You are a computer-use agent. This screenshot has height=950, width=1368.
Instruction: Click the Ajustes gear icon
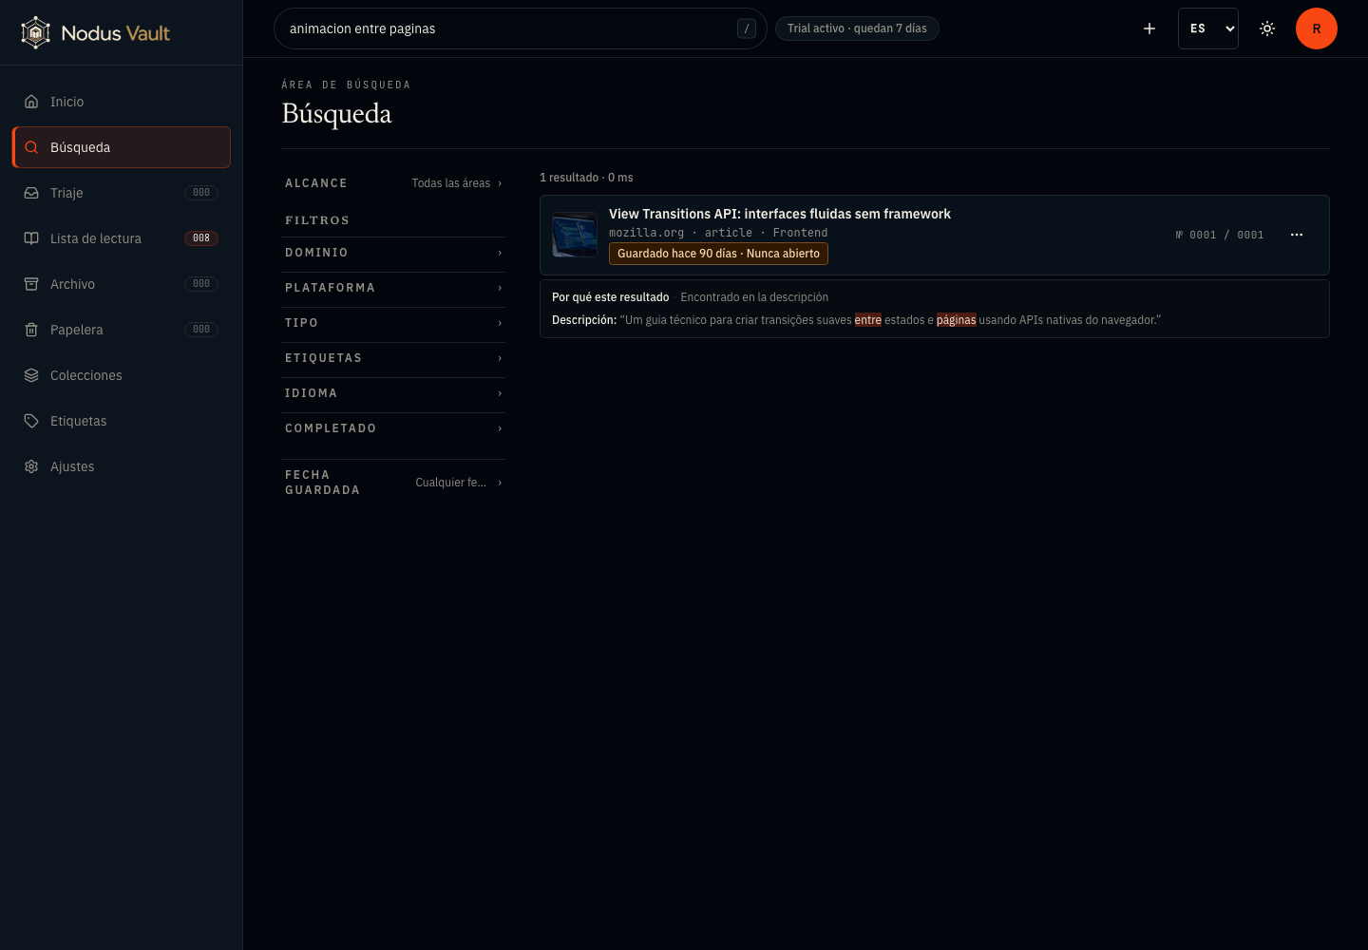tap(31, 466)
